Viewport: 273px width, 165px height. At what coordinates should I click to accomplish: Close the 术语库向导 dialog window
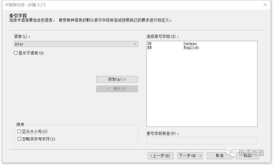[x=265, y=5]
